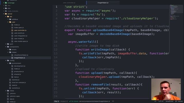Open index.js under environment folder
Image resolution: width=184 pixels, height=103 pixels.
[17, 69]
